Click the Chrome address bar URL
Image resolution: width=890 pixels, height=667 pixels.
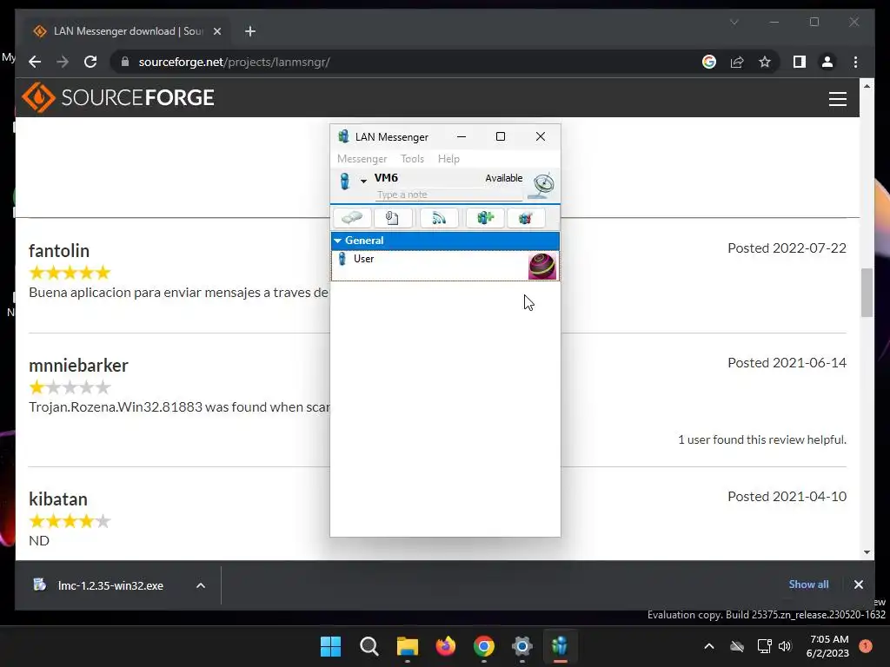(x=234, y=62)
